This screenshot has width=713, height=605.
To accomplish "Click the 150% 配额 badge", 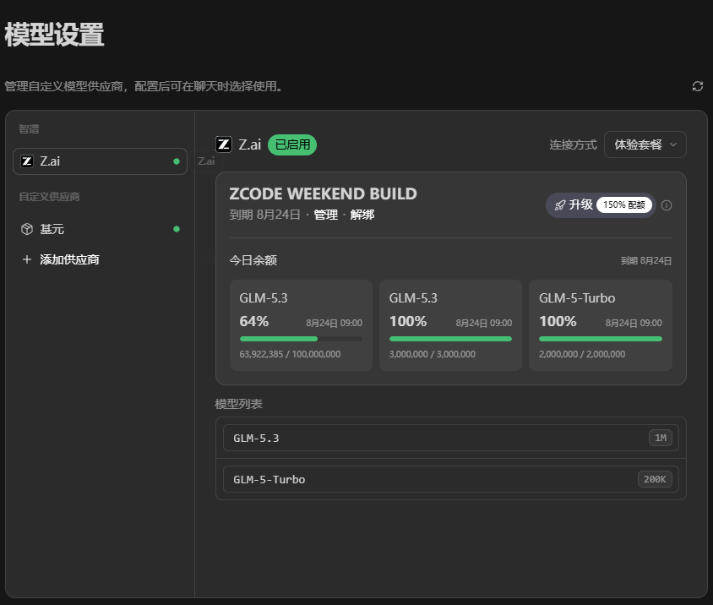I will click(x=623, y=205).
